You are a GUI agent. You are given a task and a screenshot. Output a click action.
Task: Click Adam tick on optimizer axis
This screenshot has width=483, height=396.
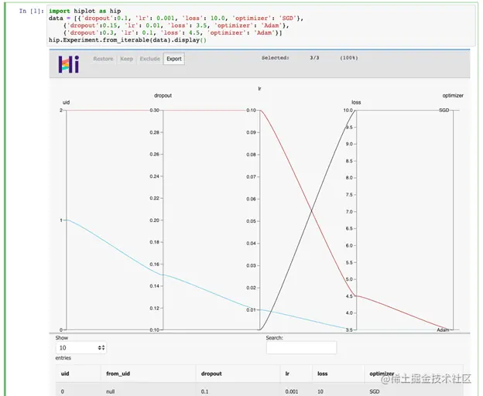tap(443, 329)
